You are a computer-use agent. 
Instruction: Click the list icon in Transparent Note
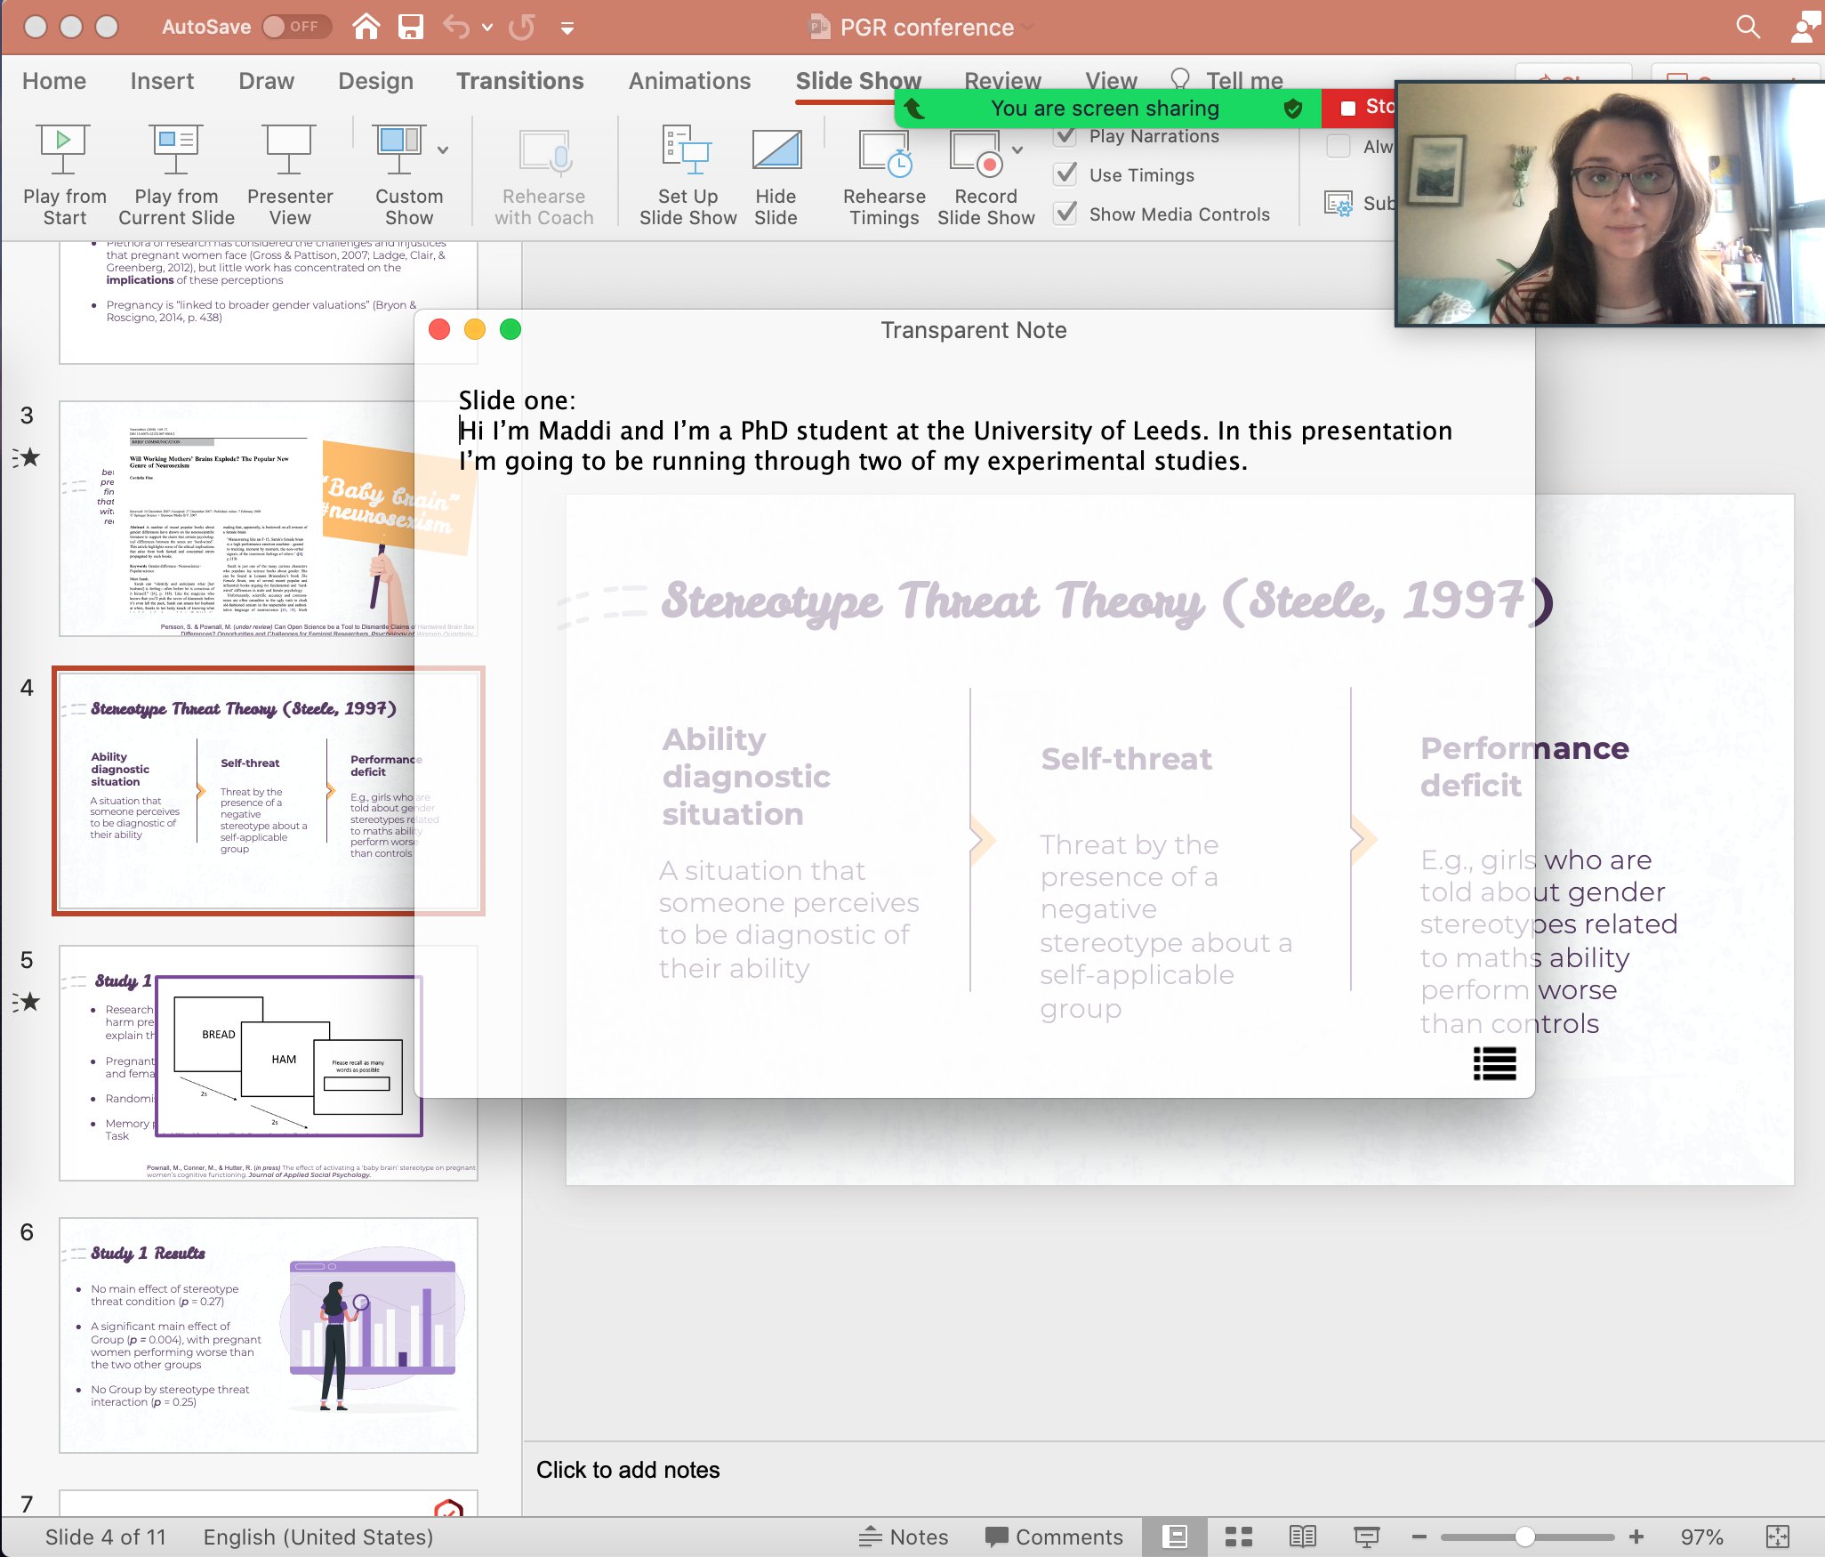point(1494,1063)
